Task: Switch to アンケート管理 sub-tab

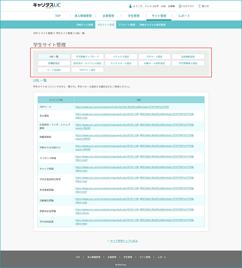Action: 127,25
